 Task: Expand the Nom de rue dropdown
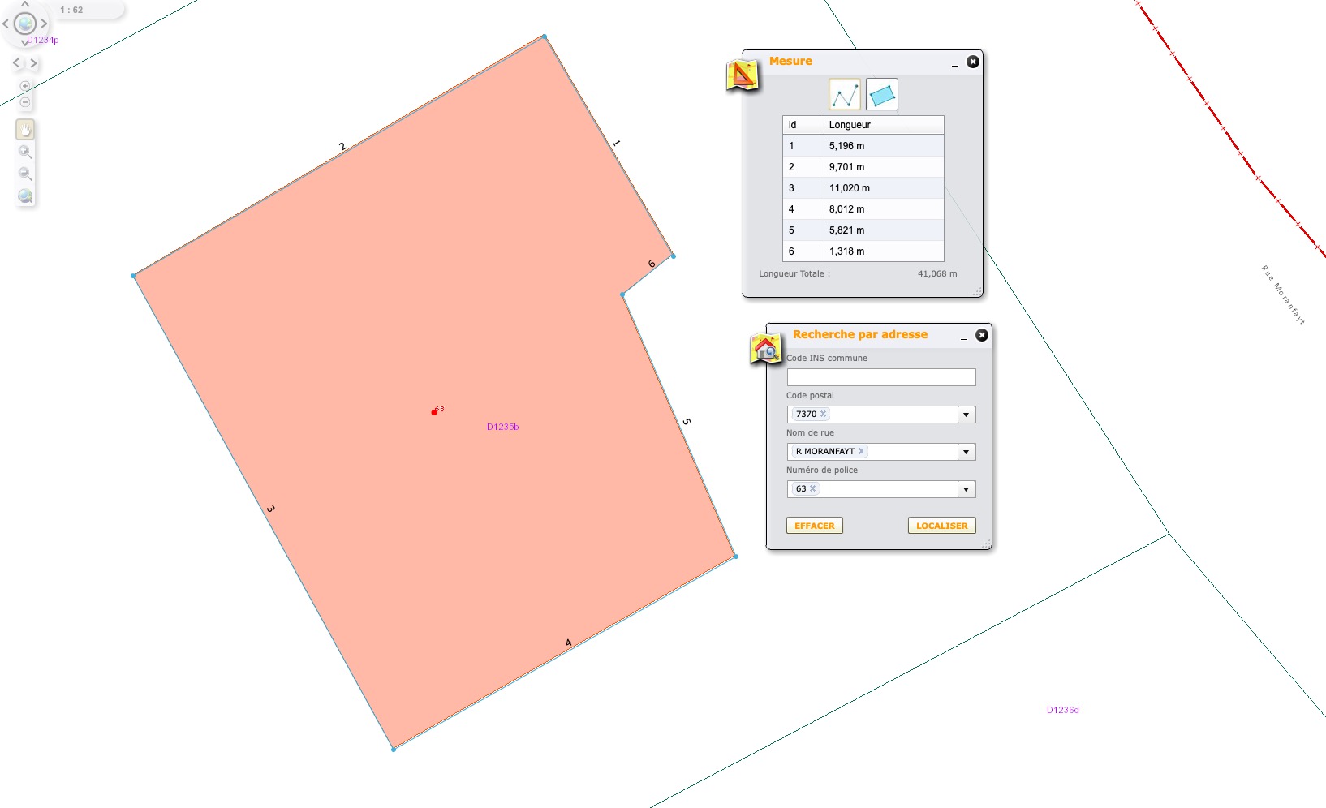[966, 452]
